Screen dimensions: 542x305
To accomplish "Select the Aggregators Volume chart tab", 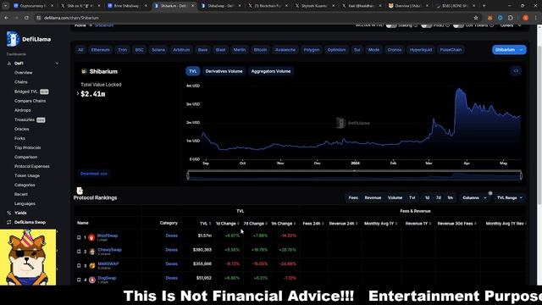I will [271, 71].
